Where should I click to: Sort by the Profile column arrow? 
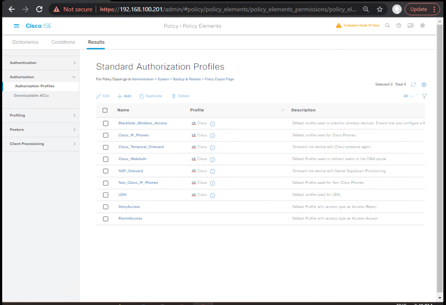(x=283, y=110)
